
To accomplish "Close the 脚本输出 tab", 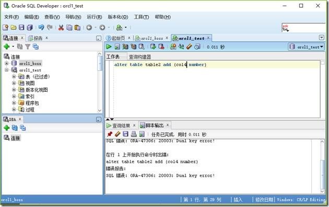I will coord(168,125).
